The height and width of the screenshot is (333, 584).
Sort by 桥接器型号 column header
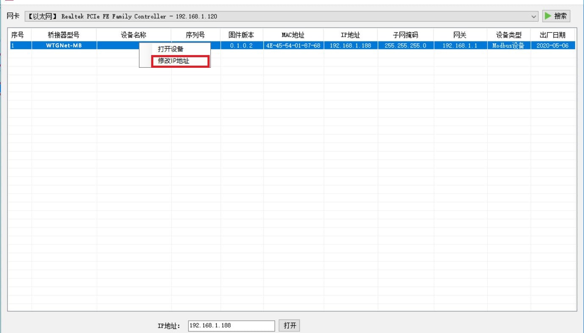pyautogui.click(x=64, y=35)
